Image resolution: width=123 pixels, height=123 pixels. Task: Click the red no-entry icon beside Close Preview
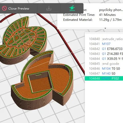pos(4,9)
